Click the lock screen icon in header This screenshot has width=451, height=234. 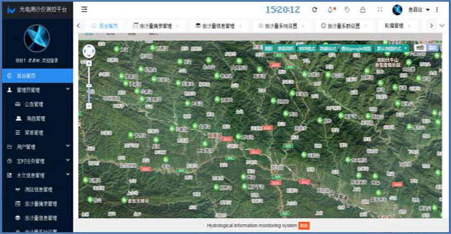[363, 10]
